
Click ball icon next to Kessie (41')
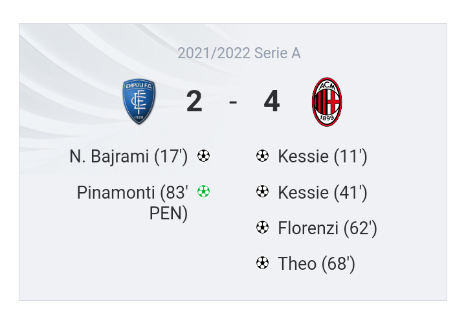coord(262,192)
